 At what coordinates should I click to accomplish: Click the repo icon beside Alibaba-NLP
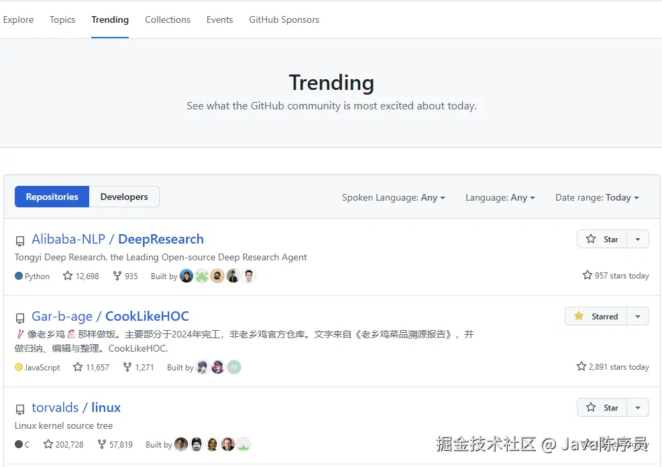[20, 241]
